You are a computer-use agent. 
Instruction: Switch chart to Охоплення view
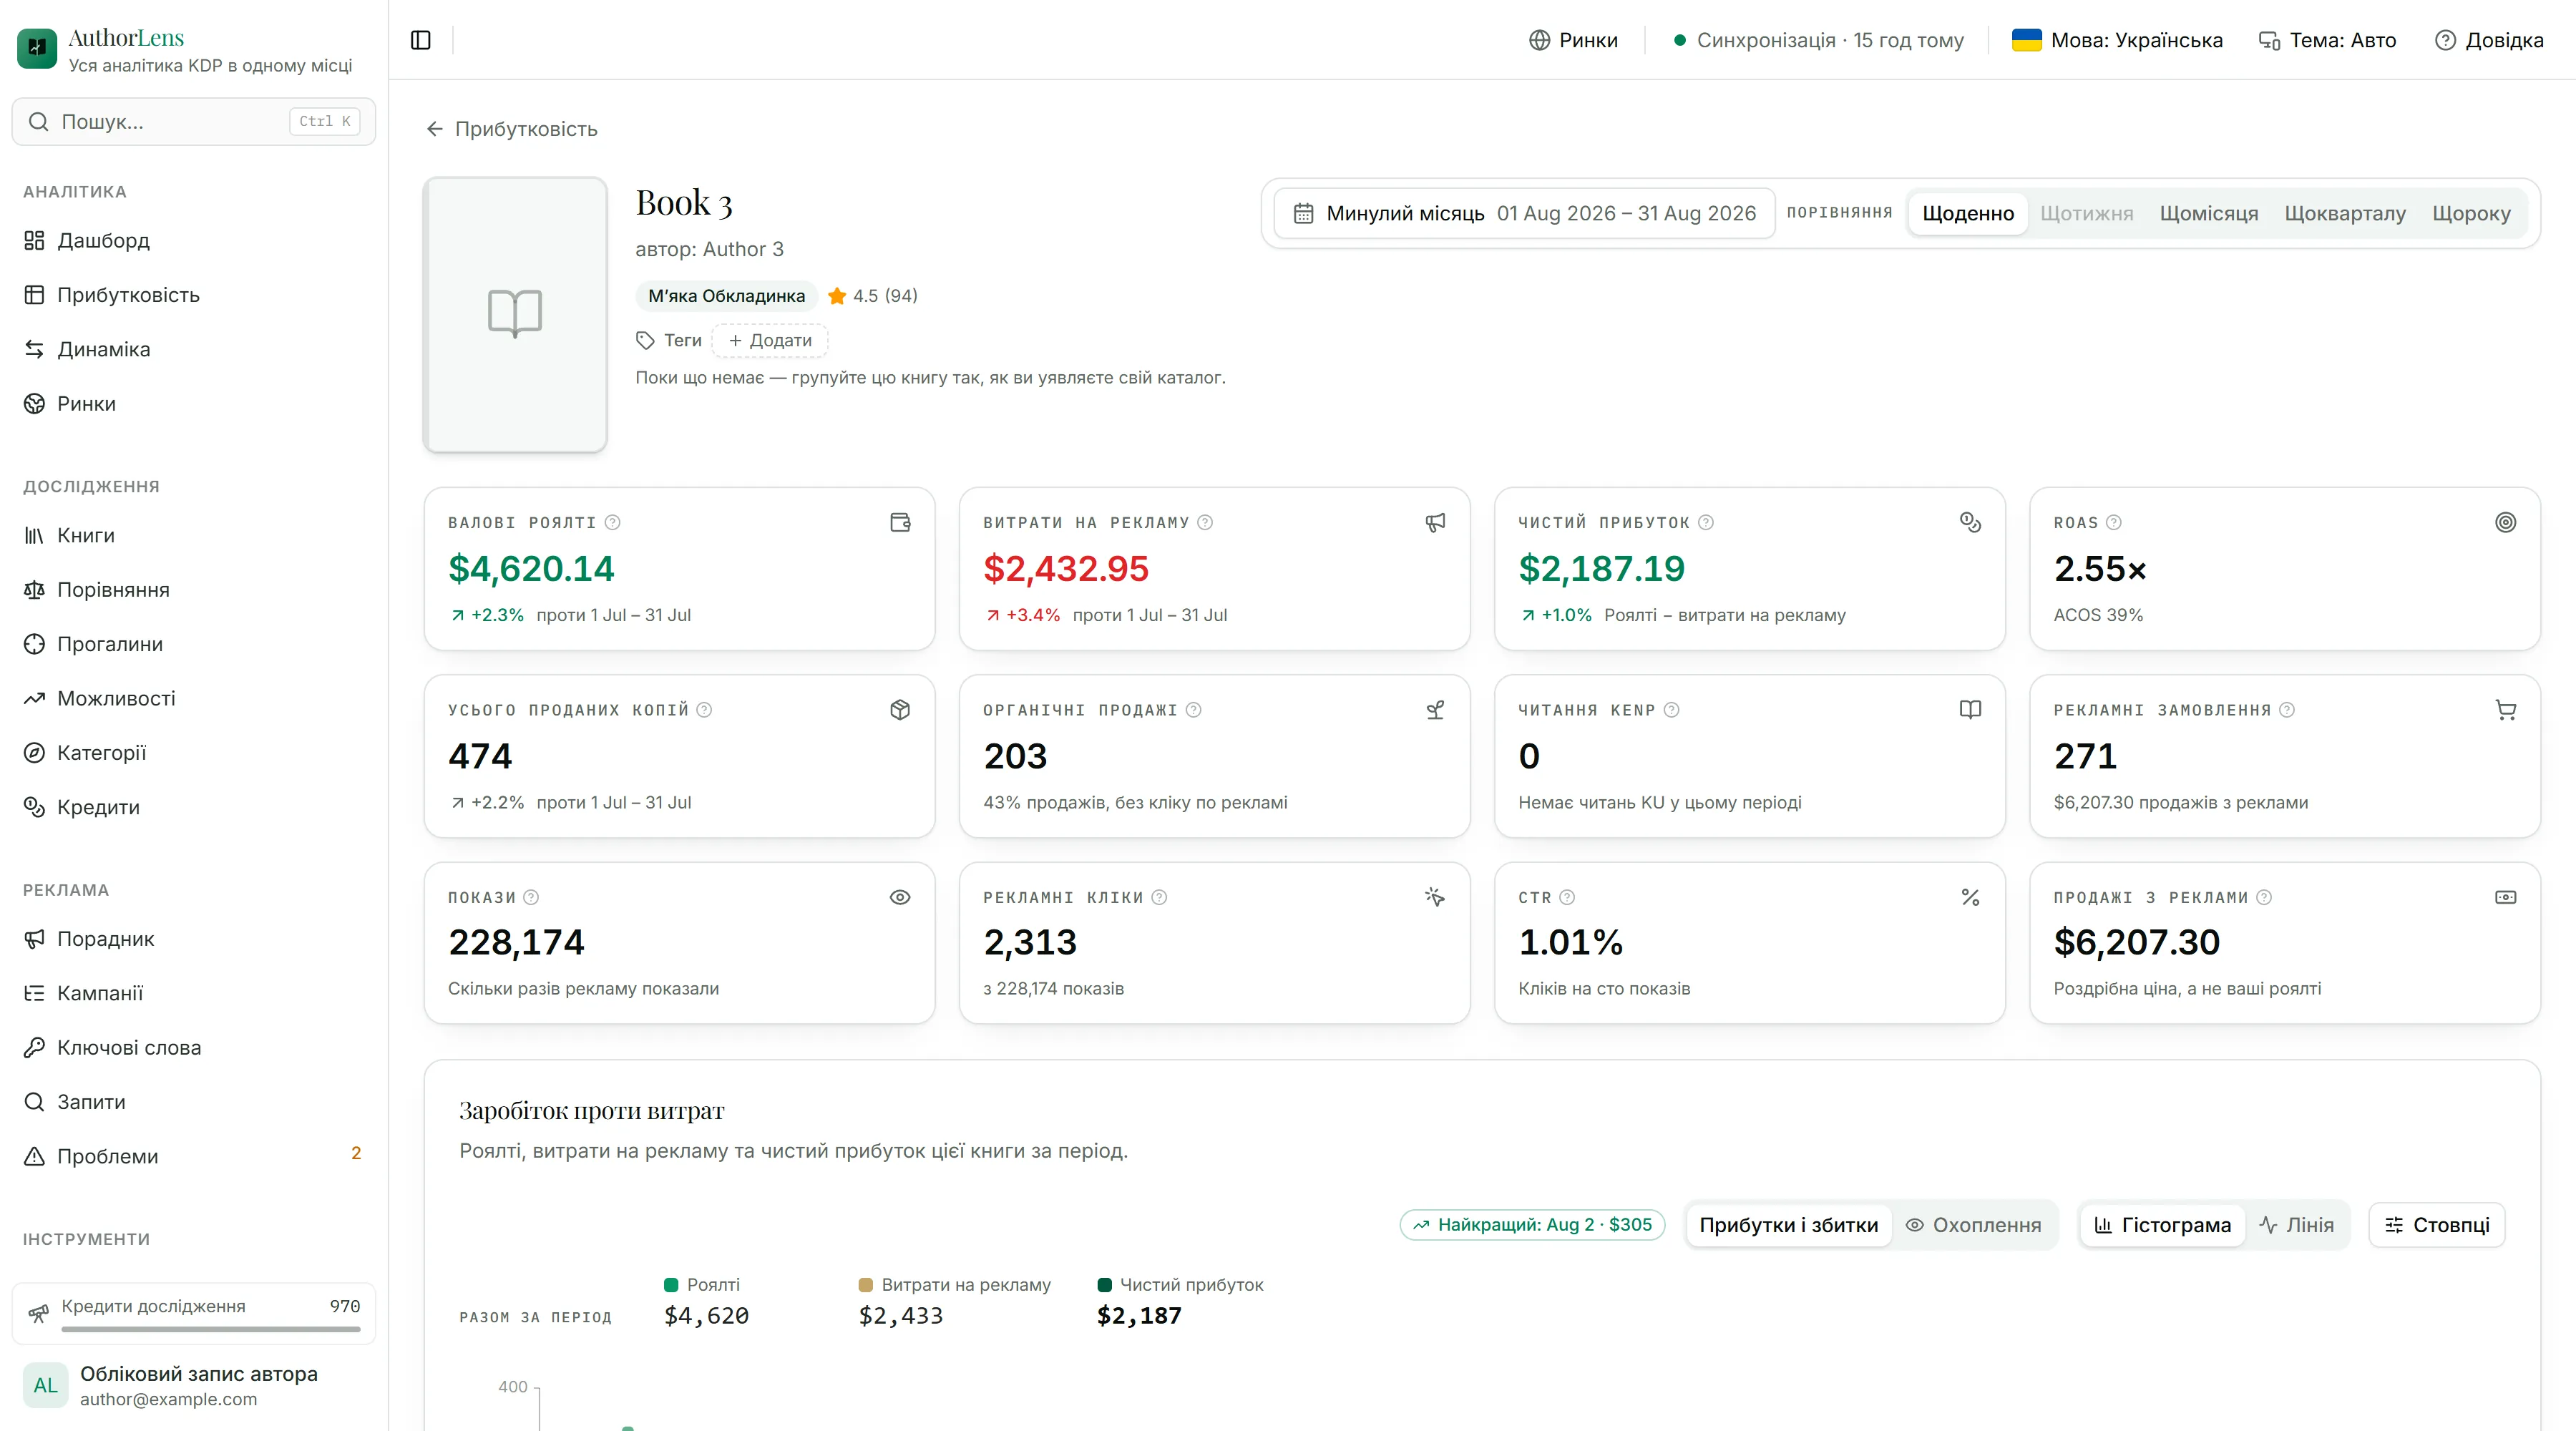tap(1973, 1225)
